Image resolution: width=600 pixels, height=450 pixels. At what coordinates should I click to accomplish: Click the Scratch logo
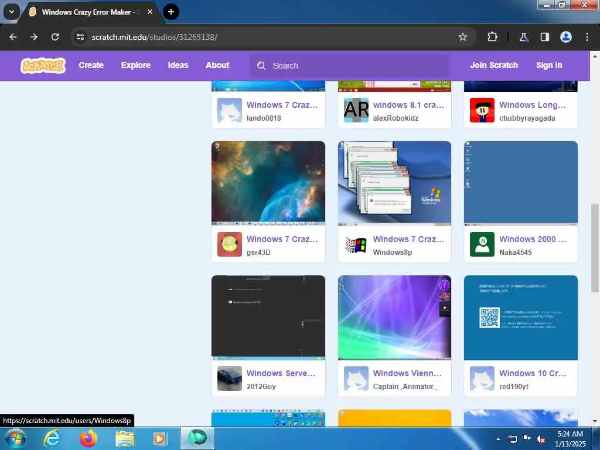coord(43,66)
